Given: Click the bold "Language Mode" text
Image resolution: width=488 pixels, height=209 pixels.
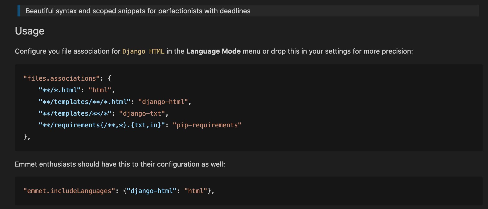Looking at the screenshot, I should pos(213,51).
